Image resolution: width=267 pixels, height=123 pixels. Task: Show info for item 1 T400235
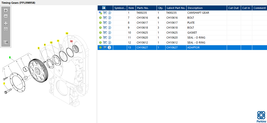[109, 13]
